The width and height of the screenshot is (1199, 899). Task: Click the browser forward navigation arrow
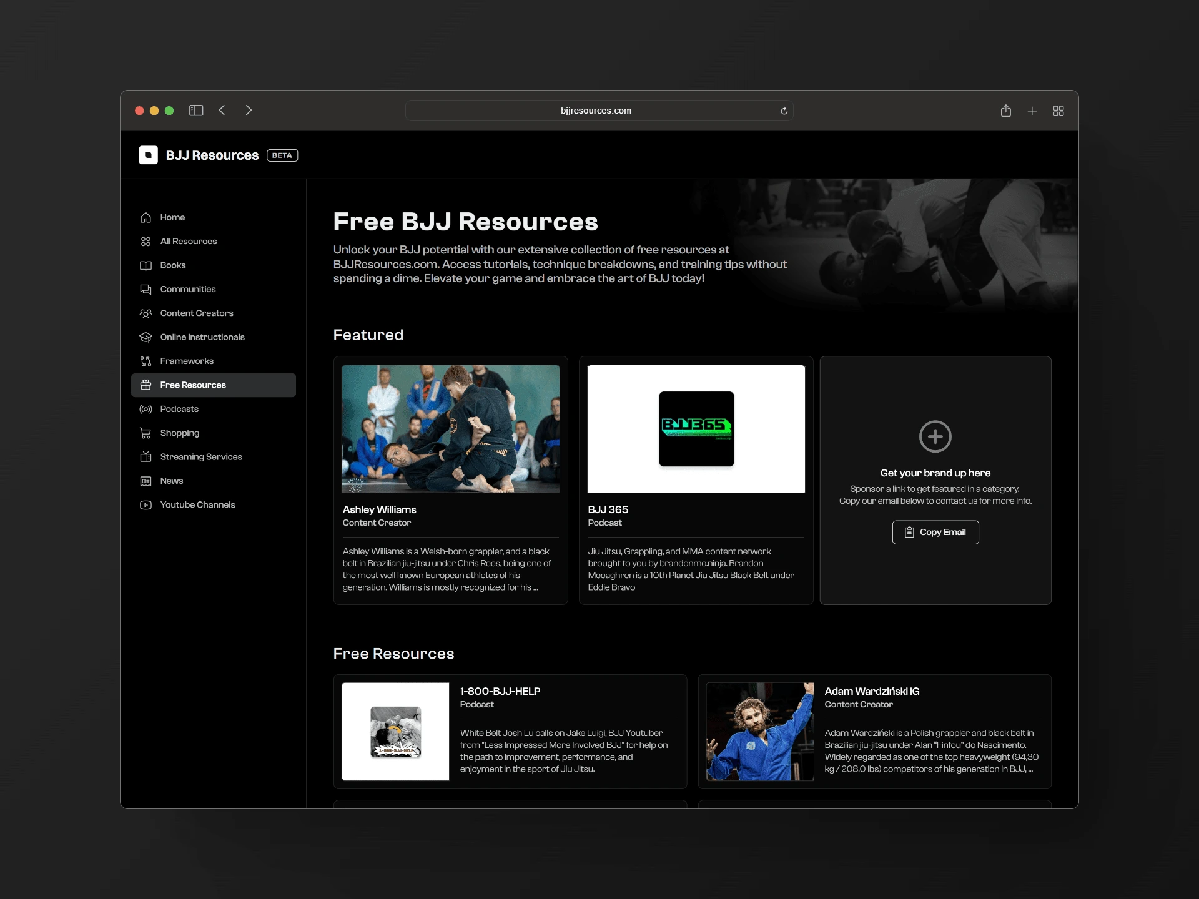tap(250, 111)
